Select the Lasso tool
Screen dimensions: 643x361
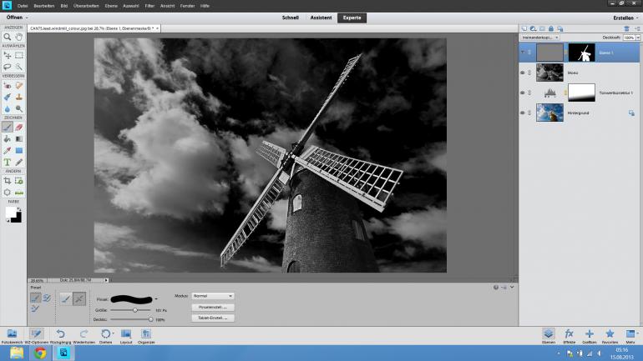click(x=8, y=67)
